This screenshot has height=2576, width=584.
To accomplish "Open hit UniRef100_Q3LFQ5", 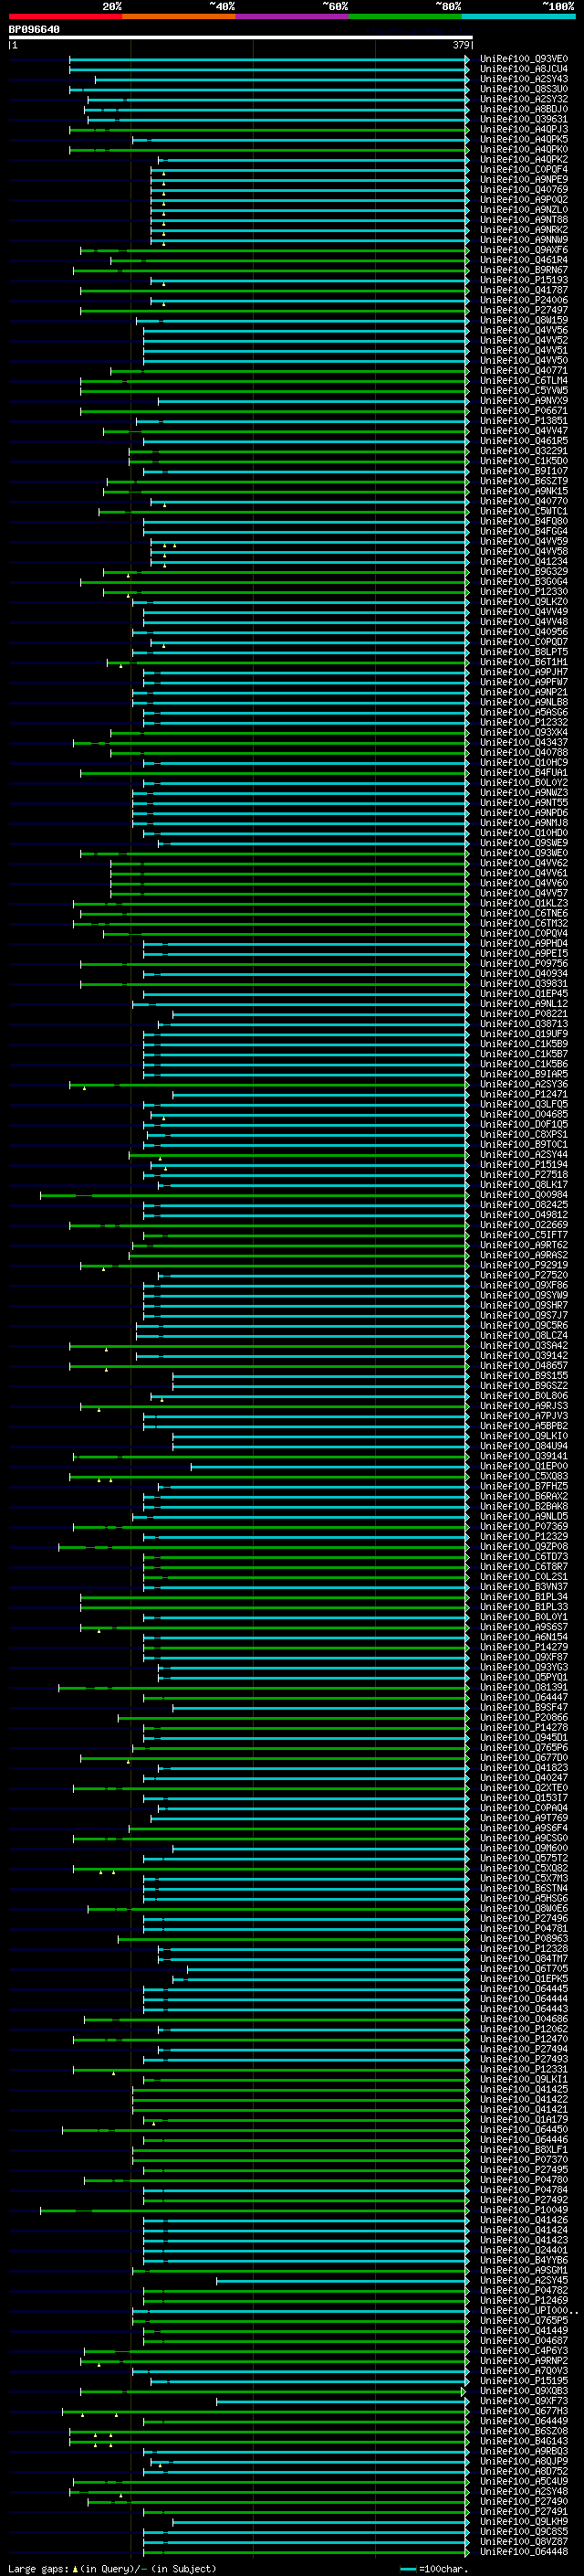I will pos(523,1104).
